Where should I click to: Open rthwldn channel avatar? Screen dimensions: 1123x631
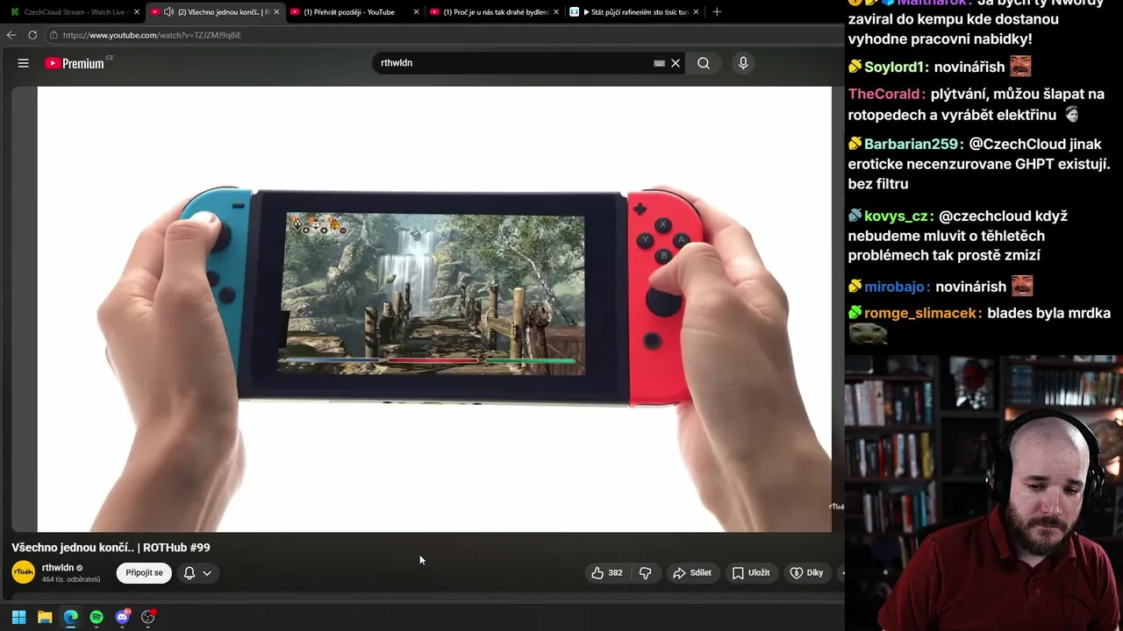point(24,573)
